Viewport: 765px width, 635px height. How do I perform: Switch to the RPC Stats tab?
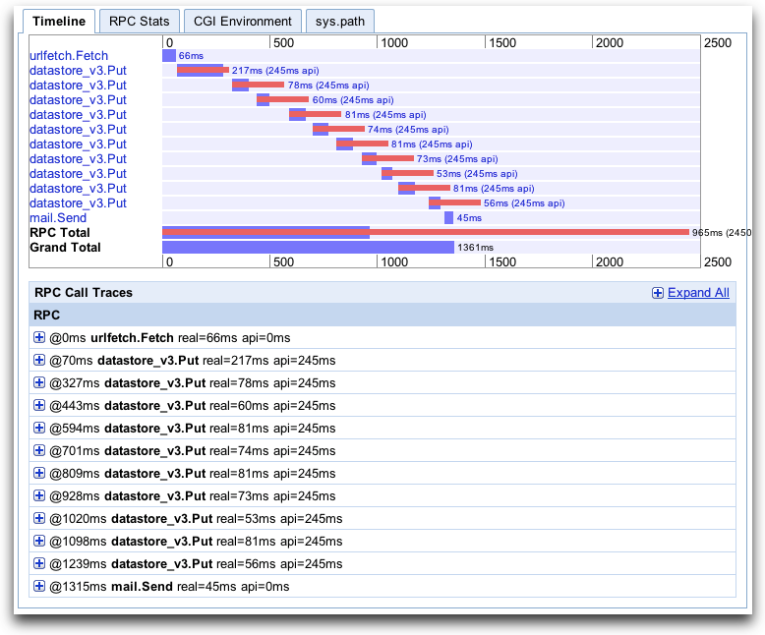pos(139,21)
